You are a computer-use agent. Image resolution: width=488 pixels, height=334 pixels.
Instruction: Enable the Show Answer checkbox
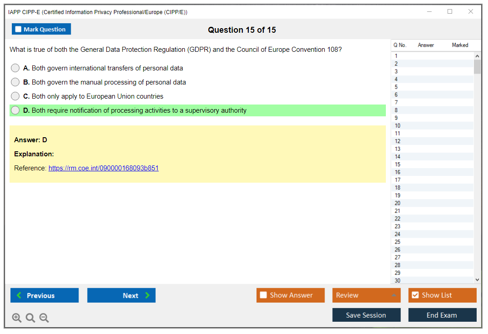(264, 295)
